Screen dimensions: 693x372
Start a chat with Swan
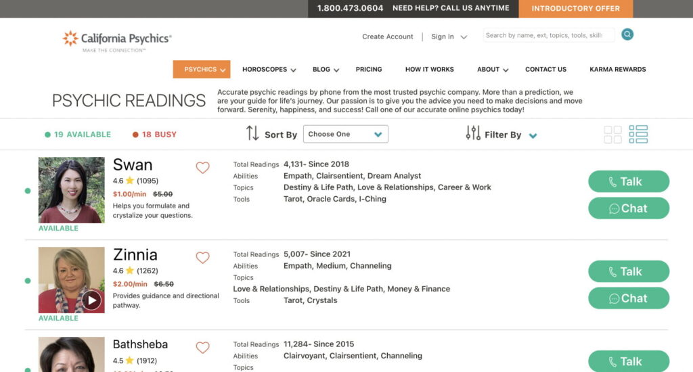pos(629,208)
